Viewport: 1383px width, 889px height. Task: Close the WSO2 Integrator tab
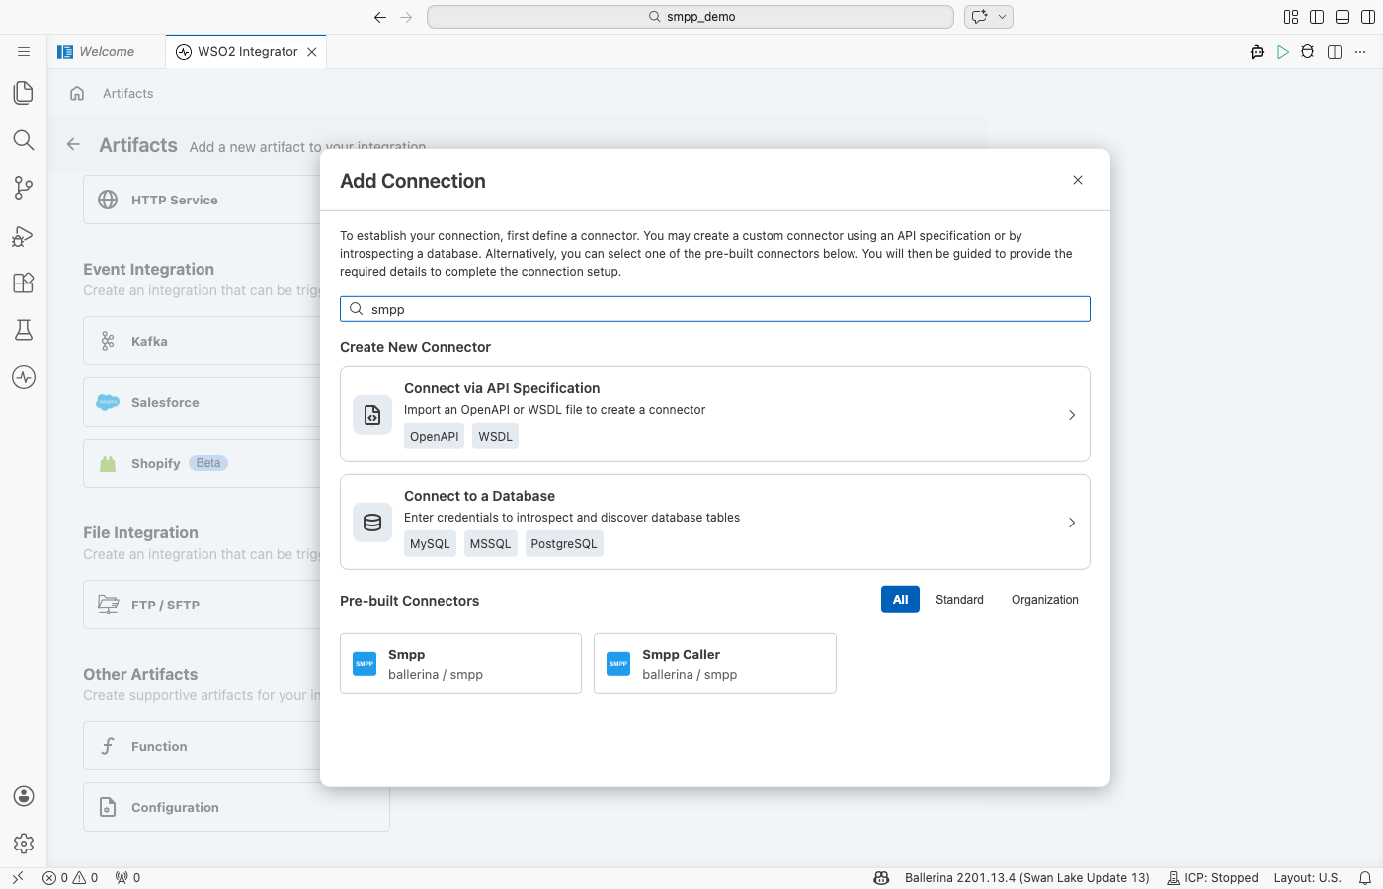312,52
